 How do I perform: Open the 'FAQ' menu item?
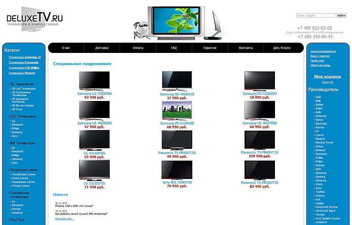pos(174,48)
